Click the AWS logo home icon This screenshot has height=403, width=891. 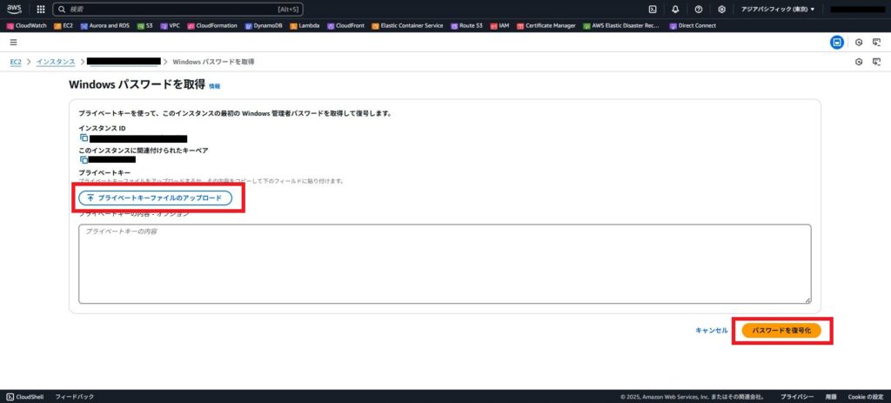click(14, 9)
